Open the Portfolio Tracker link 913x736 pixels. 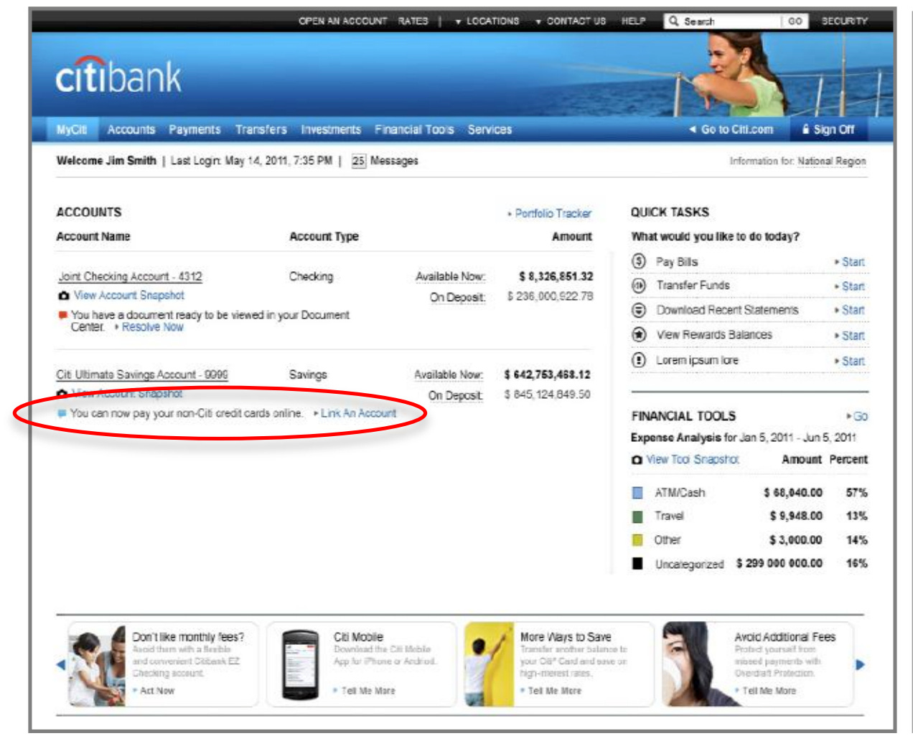click(x=549, y=213)
